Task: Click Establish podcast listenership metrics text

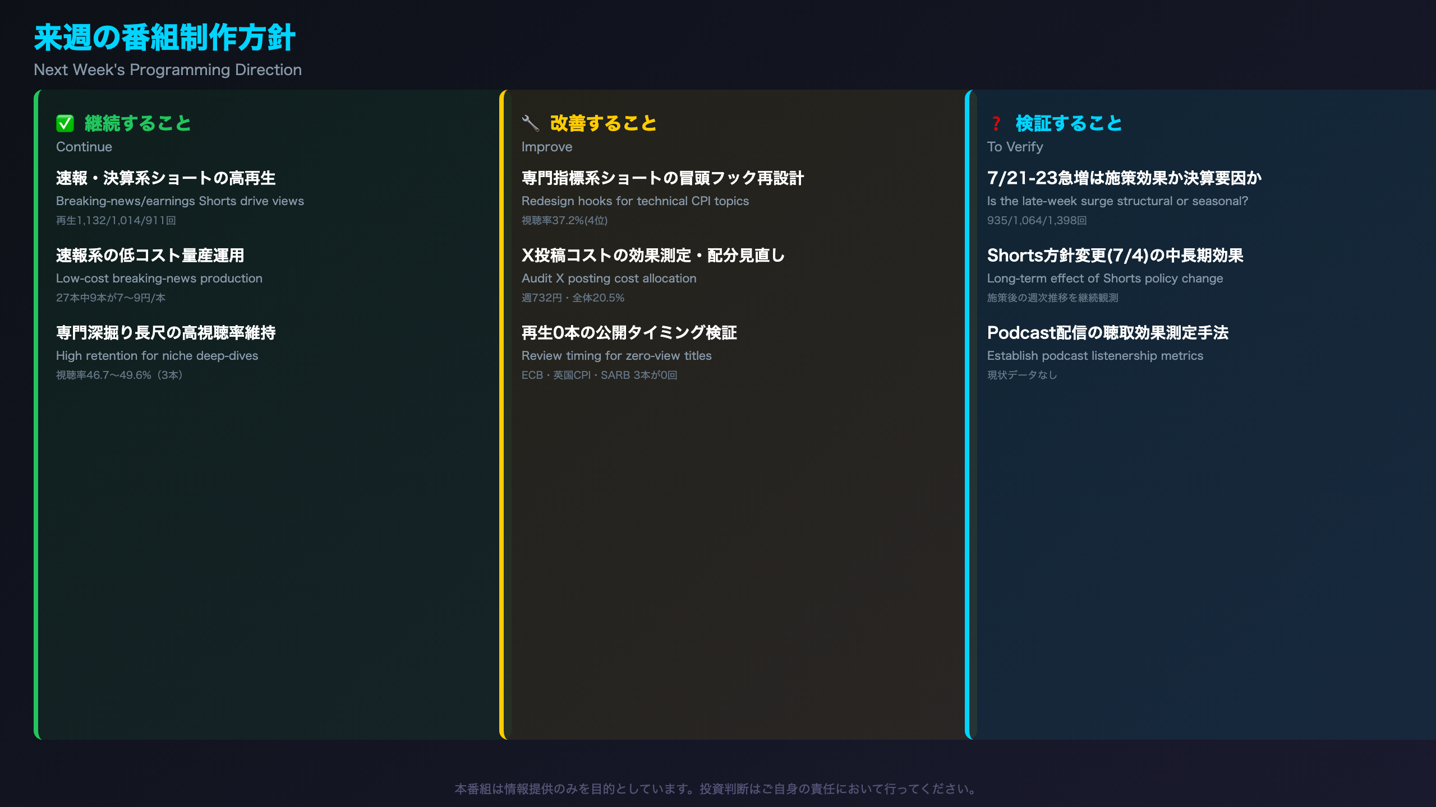Action: [x=1096, y=355]
